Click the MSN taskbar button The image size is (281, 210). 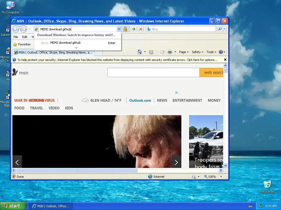[x=51, y=206]
